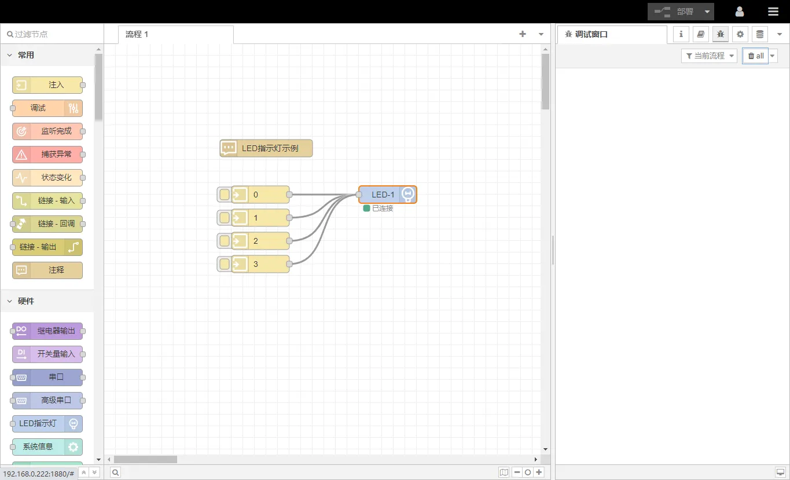Trigger the inject button for node 0

coord(225,195)
